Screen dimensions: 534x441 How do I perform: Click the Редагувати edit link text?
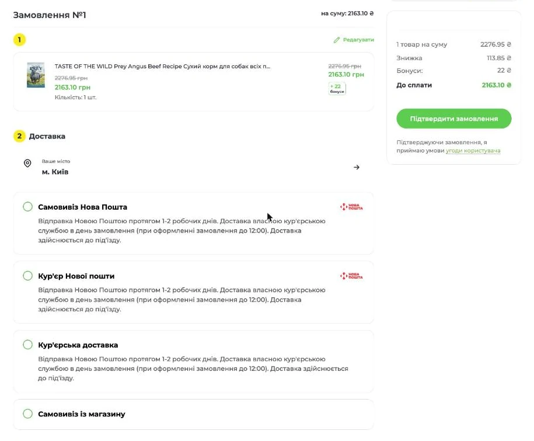point(358,40)
